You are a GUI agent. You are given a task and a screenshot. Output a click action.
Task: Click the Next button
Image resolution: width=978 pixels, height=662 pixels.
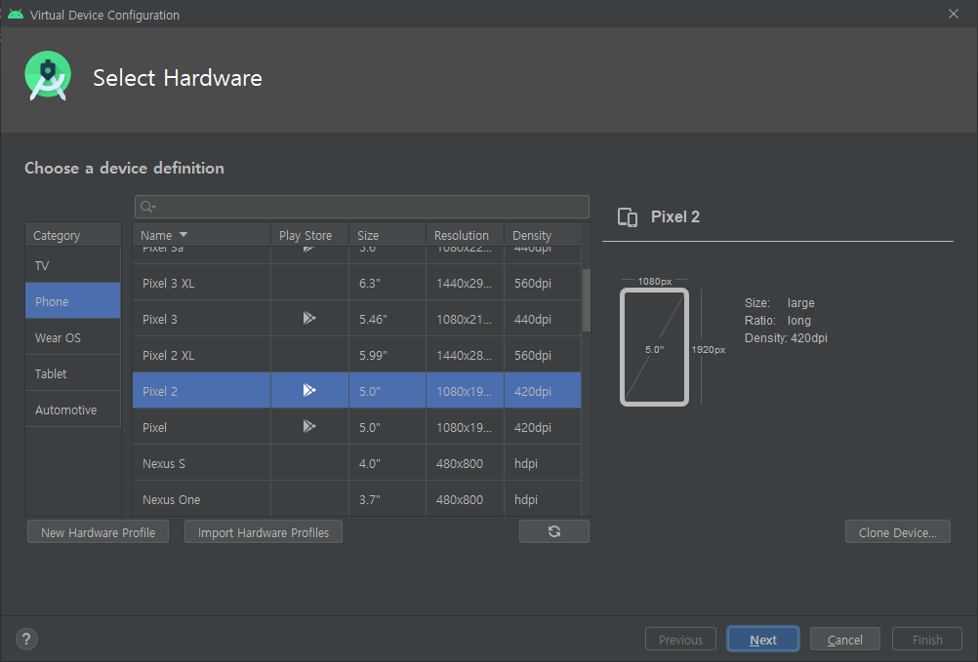pyautogui.click(x=763, y=639)
